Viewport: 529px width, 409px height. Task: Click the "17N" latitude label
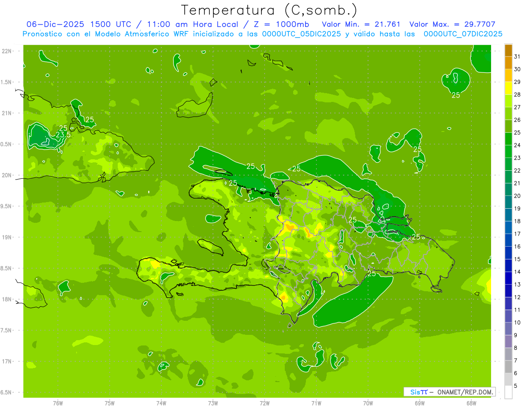tap(7, 361)
